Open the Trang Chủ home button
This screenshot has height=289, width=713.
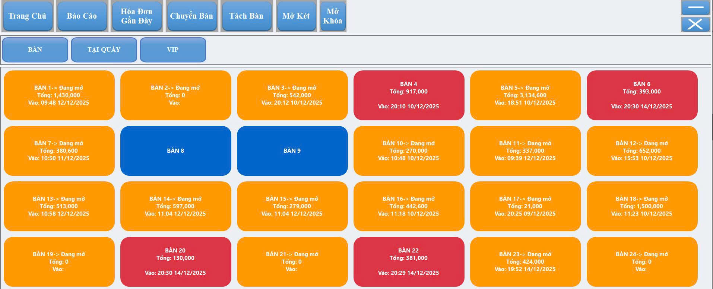[27, 16]
